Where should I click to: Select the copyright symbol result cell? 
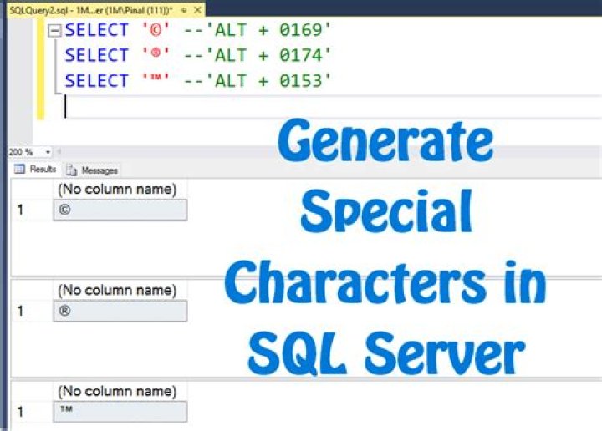(x=119, y=210)
